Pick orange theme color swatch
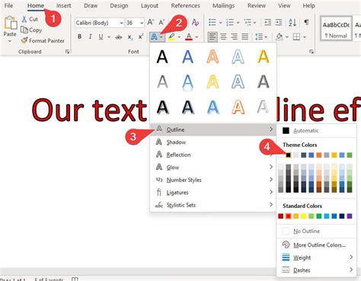This screenshot has width=361, height=281. (x=319, y=155)
